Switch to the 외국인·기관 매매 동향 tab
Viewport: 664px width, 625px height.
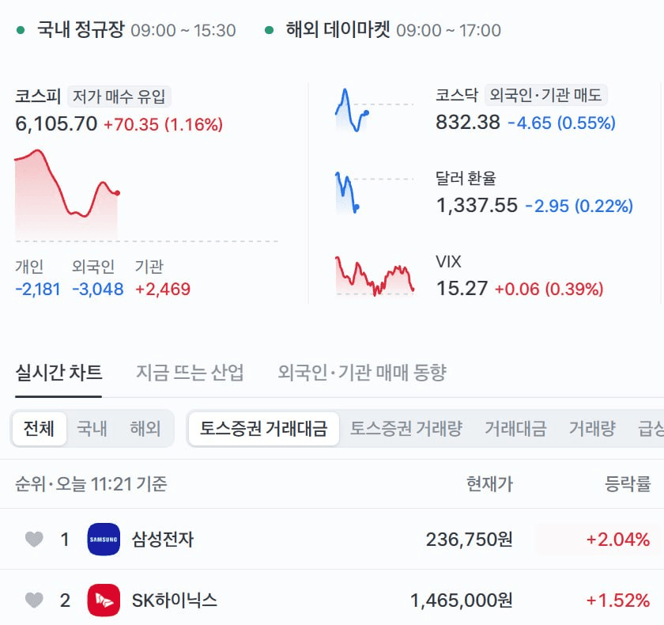[x=362, y=373]
